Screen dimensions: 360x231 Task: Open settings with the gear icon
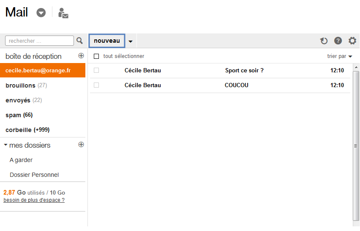click(352, 41)
